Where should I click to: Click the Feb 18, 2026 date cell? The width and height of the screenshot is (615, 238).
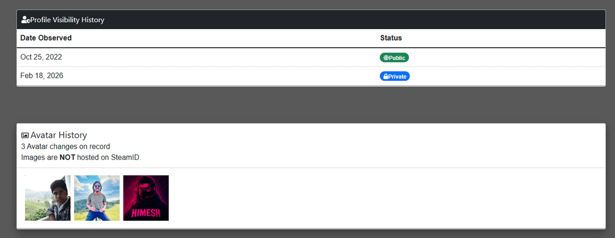click(42, 76)
